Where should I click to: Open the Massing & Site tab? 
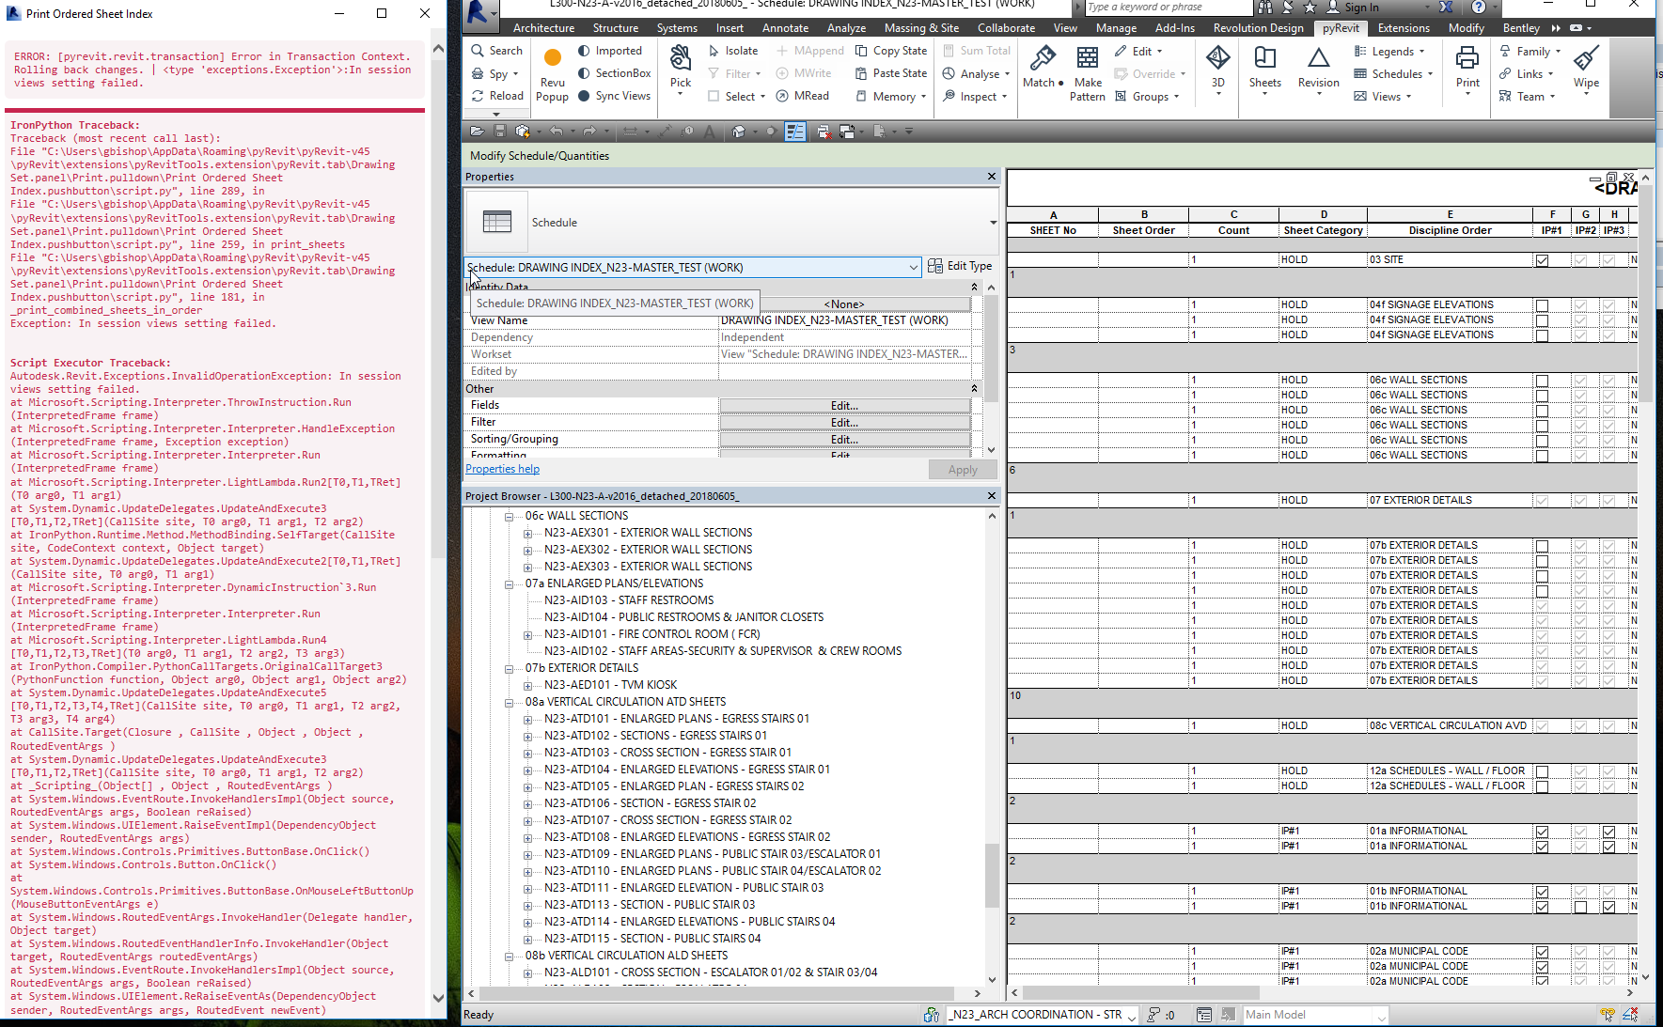921,28
